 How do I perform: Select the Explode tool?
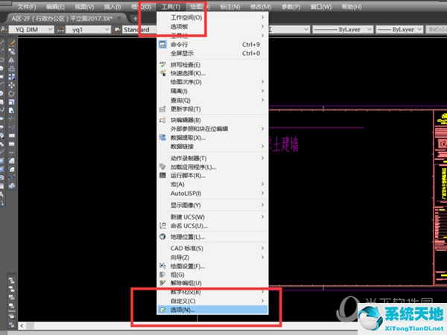[x=12, y=186]
